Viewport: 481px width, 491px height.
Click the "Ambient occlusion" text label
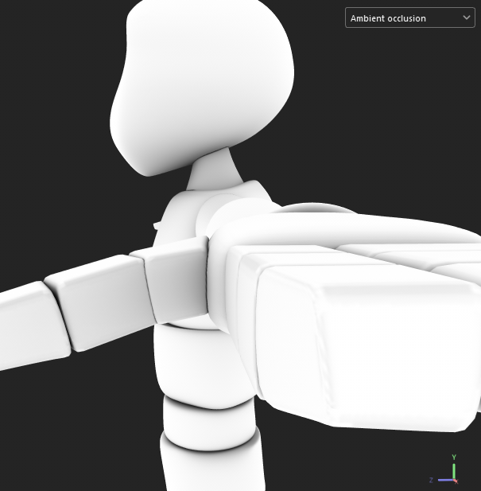point(388,18)
